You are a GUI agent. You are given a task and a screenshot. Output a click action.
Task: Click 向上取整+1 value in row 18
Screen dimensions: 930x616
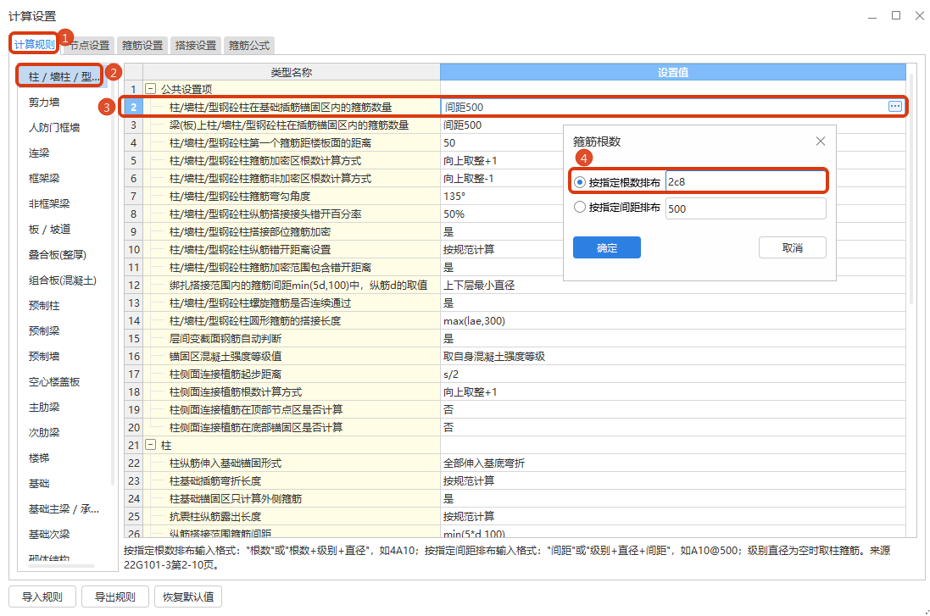click(x=470, y=392)
